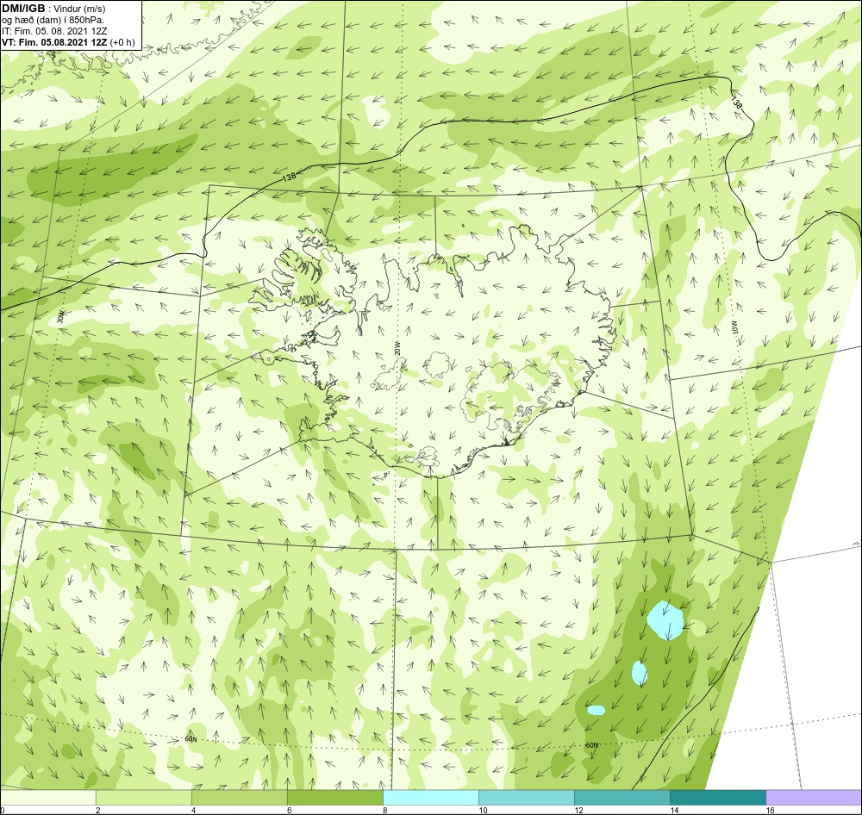Screen dimensions: 862x815
Task: Click the largest cyan wind patch southeast of Iceland
Action: [665, 620]
